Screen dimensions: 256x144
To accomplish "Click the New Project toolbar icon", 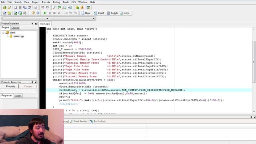I will click(4, 8).
